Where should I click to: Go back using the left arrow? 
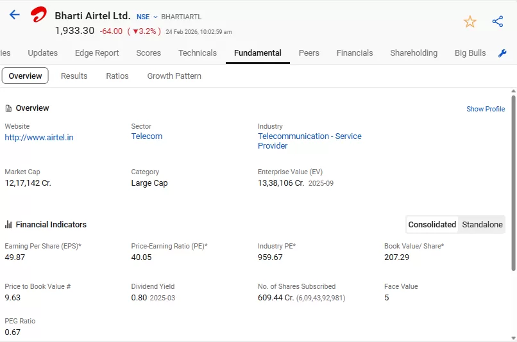pos(15,15)
